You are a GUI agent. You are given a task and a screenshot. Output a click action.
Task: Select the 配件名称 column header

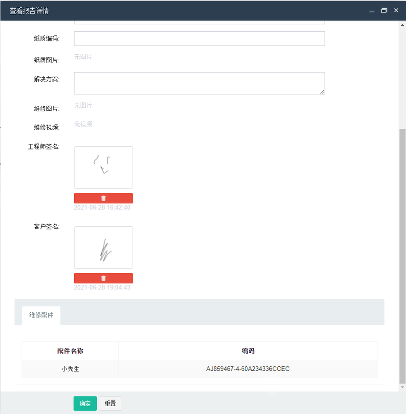point(70,351)
